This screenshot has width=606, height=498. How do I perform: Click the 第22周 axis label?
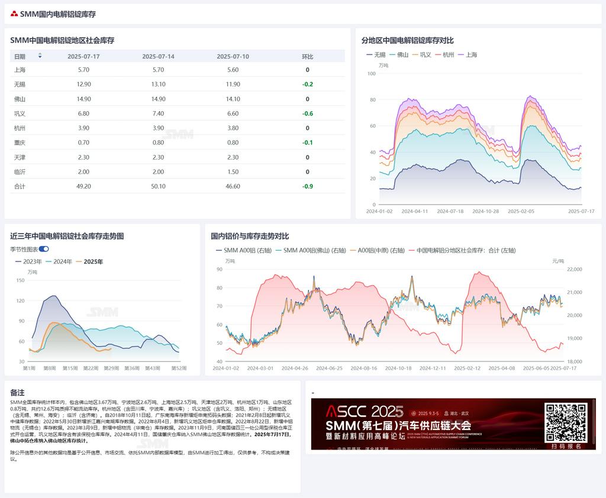[x=91, y=368]
